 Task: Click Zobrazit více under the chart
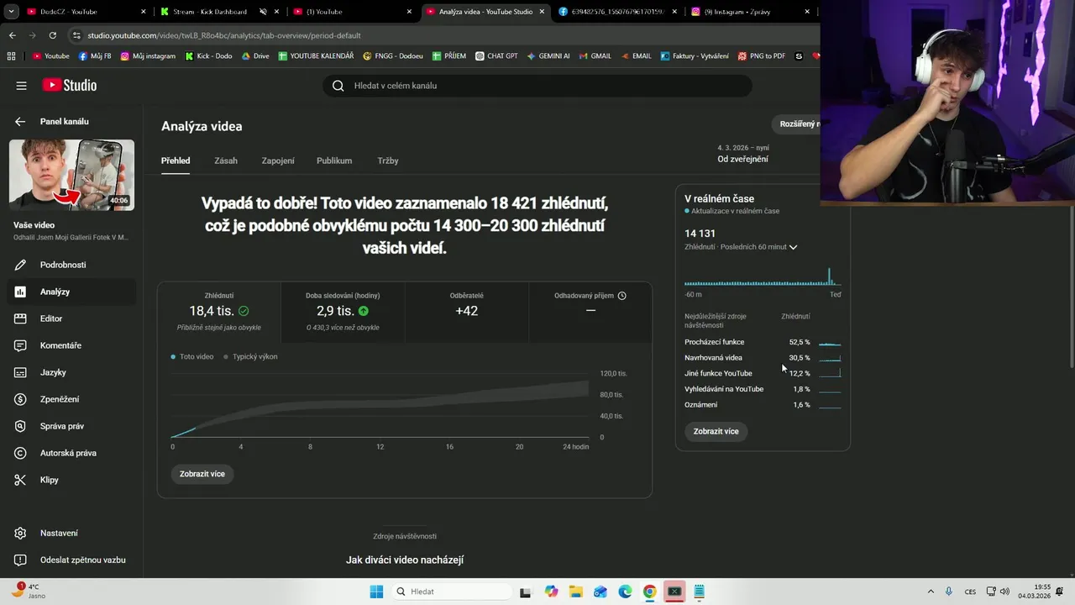pos(202,474)
